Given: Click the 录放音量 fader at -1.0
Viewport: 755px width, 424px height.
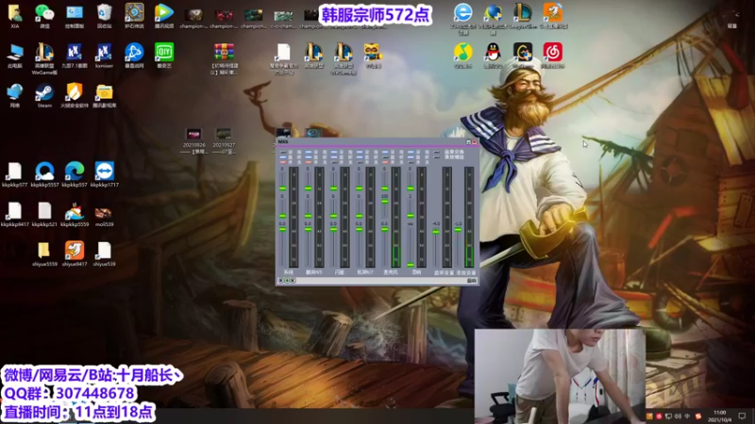Looking at the screenshot, I should pos(458,230).
